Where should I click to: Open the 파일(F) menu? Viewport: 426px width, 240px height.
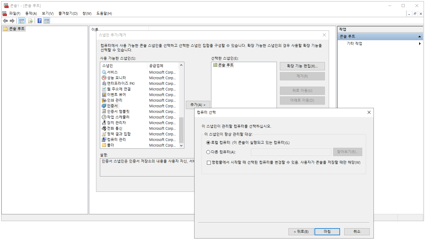click(x=15, y=14)
